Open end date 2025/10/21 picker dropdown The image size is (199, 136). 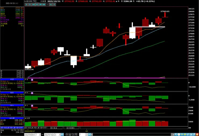[60, 134]
